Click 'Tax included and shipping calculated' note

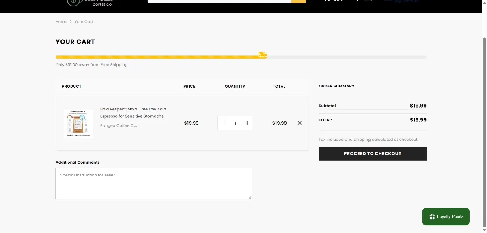pos(368,140)
